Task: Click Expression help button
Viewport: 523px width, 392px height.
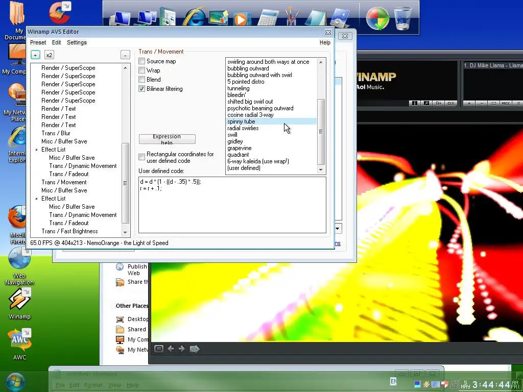Action: (x=167, y=139)
